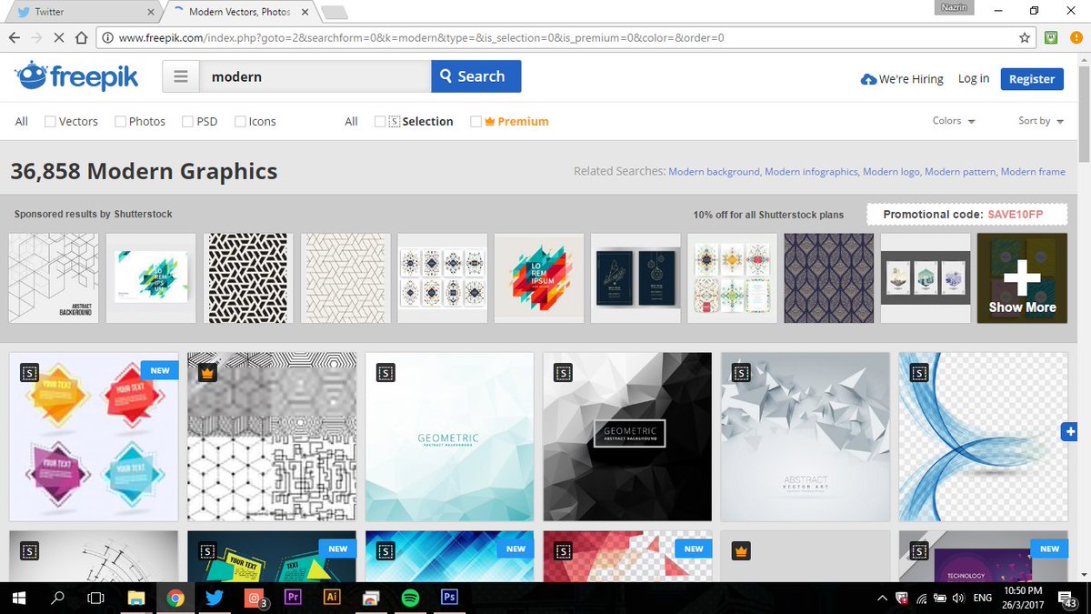Tick the Vectors checkbox

click(x=50, y=121)
